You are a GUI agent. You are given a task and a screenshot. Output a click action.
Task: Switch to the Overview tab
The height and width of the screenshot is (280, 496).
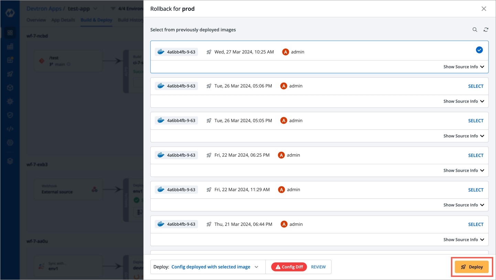pyautogui.click(x=36, y=20)
